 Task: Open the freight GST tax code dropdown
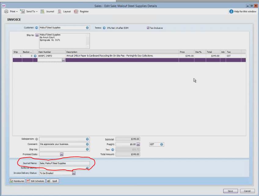tap(162, 144)
